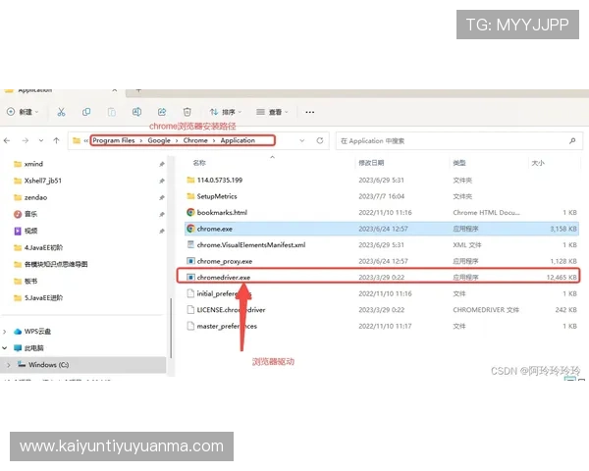Click the Share icon in toolbar
589x471 pixels.
point(162,112)
